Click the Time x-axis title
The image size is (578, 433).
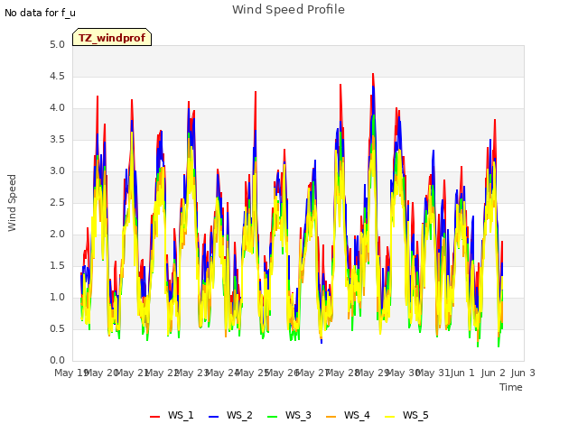[x=511, y=387]
